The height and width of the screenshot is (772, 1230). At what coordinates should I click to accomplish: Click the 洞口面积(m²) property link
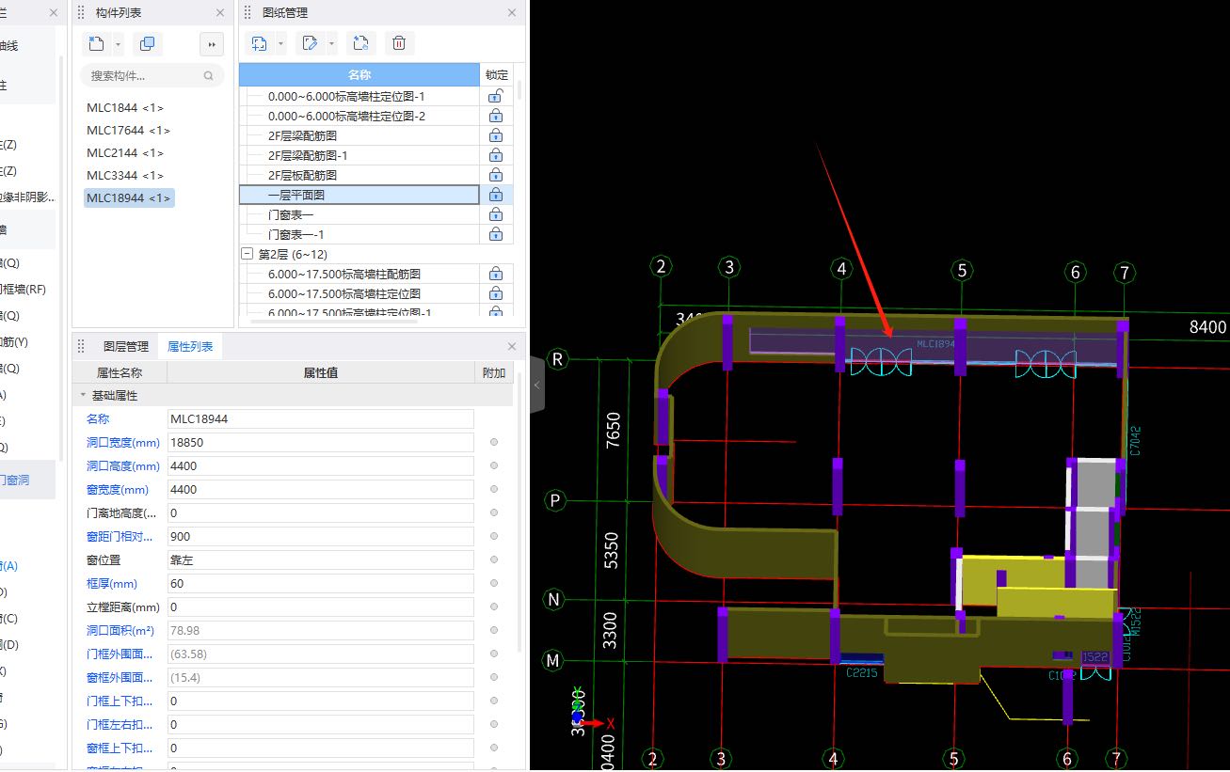(x=120, y=630)
